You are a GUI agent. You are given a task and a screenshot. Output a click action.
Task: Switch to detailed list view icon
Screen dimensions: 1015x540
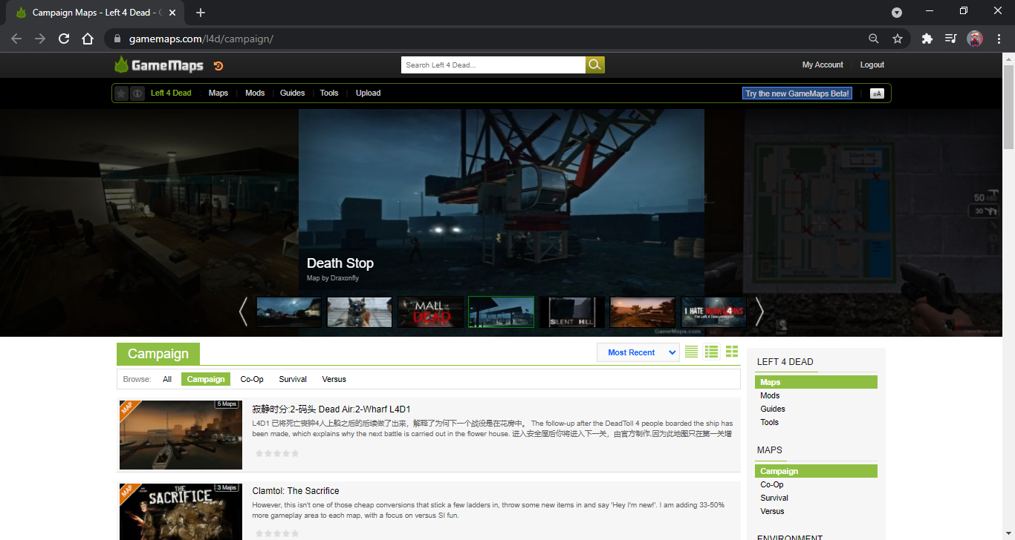(x=712, y=352)
